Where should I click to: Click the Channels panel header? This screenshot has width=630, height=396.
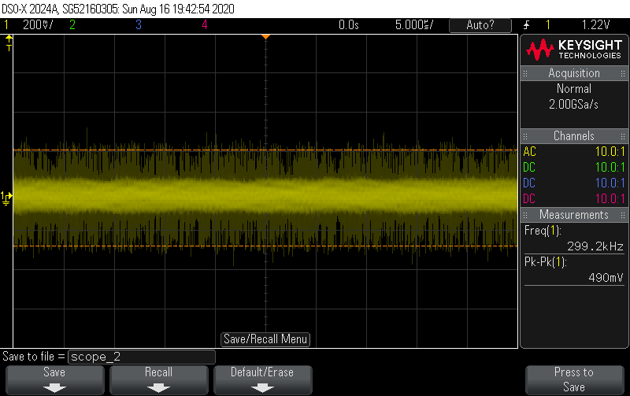(x=574, y=135)
